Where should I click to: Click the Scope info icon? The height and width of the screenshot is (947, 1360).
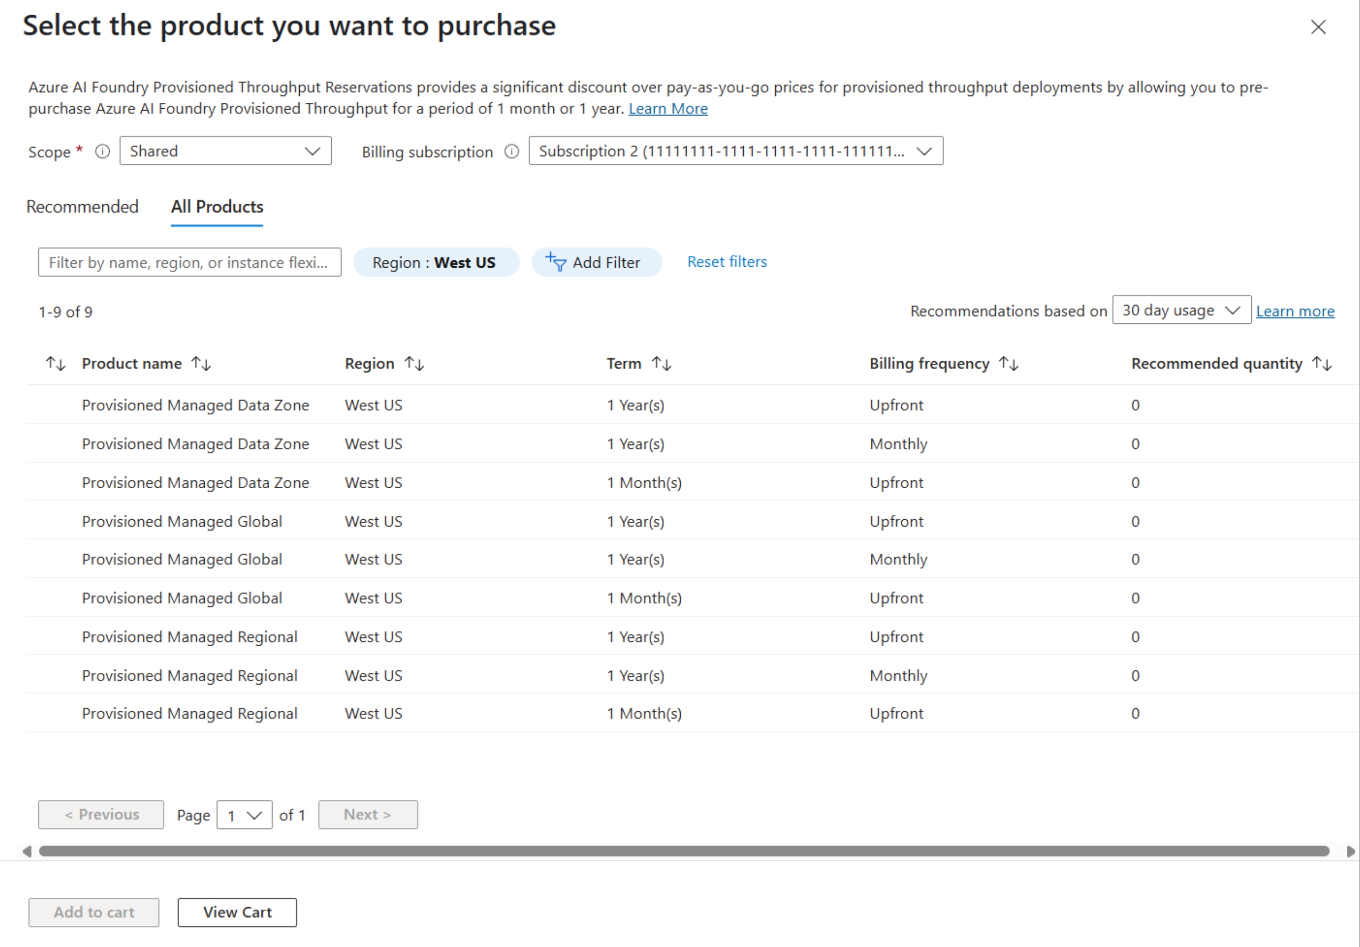(x=102, y=152)
